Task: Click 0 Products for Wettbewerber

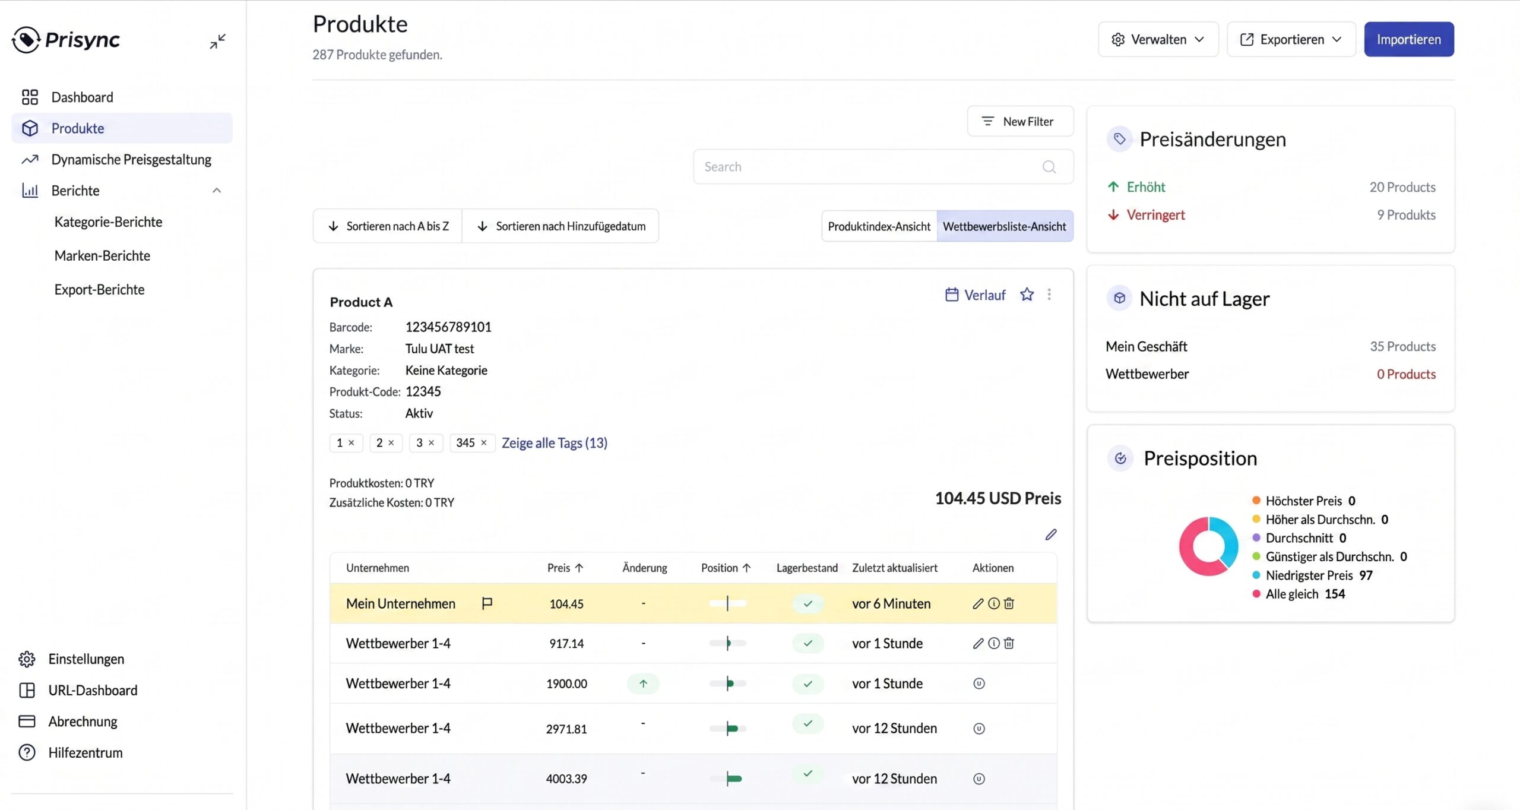Action: (1406, 374)
